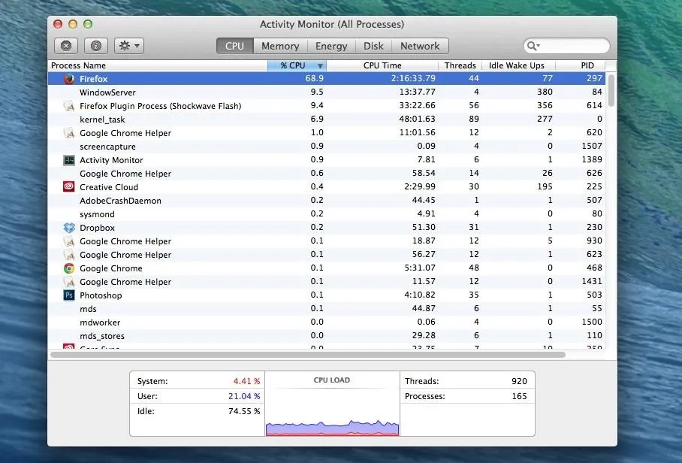Click the System 4.41 % value
Screen dimensions: 682x463
[246, 381]
